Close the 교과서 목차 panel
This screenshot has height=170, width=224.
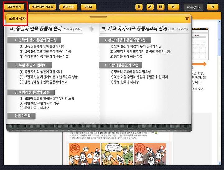click(187, 18)
